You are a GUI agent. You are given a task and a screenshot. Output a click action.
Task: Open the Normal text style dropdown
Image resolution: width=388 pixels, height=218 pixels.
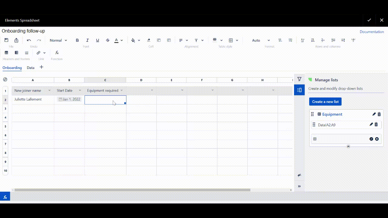[x=58, y=40]
